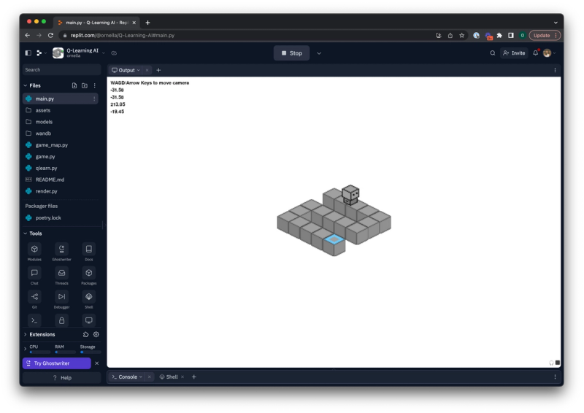This screenshot has height=413, width=584.
Task: Click Try Ghostwriter button
Action: click(x=57, y=363)
